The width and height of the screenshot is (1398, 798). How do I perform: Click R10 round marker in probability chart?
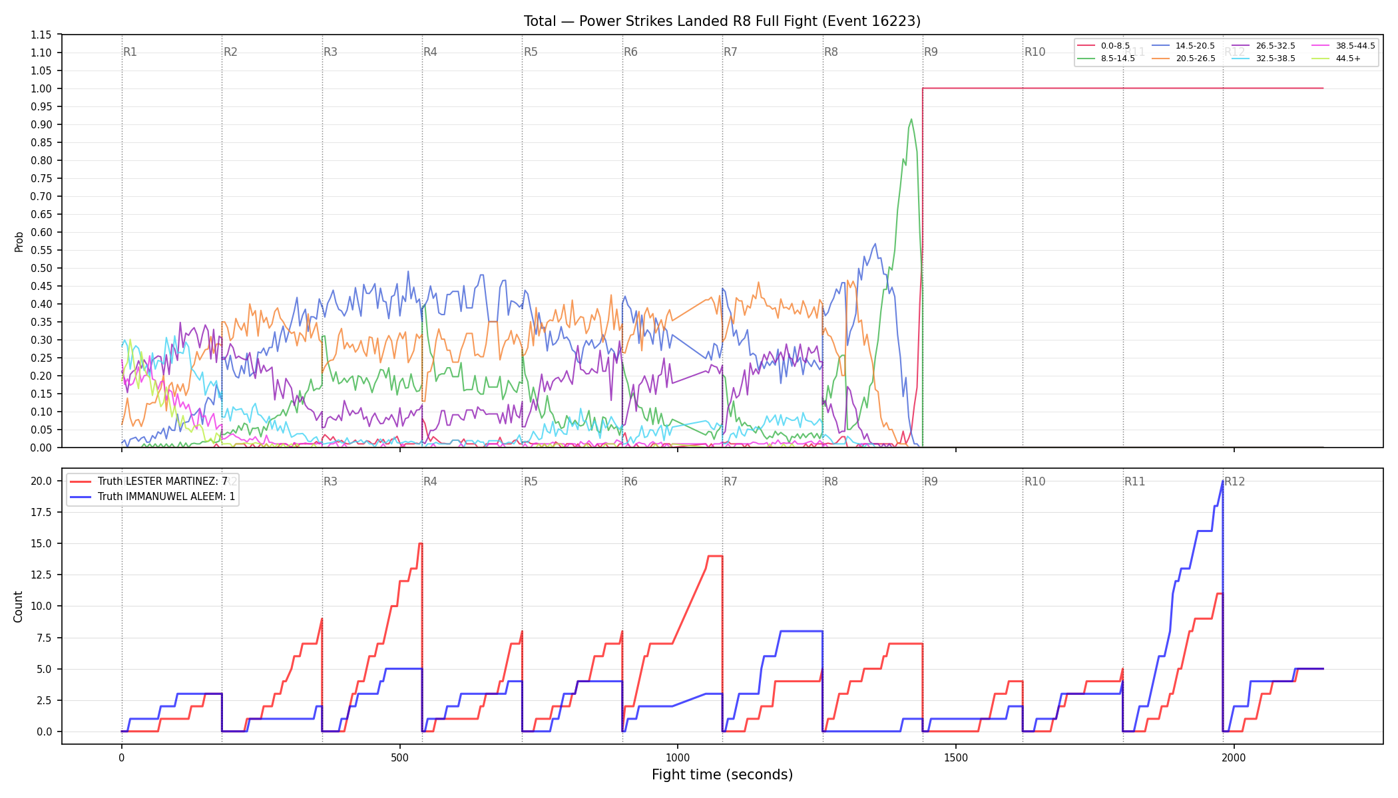click(x=1035, y=52)
